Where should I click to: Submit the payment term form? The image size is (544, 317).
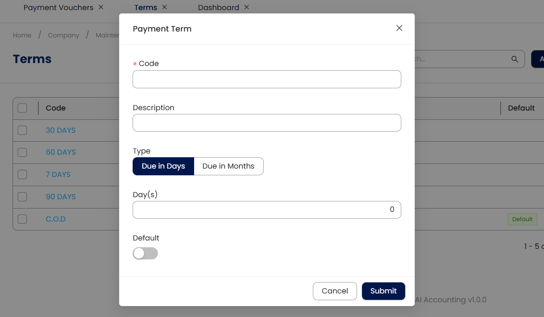pyautogui.click(x=383, y=291)
